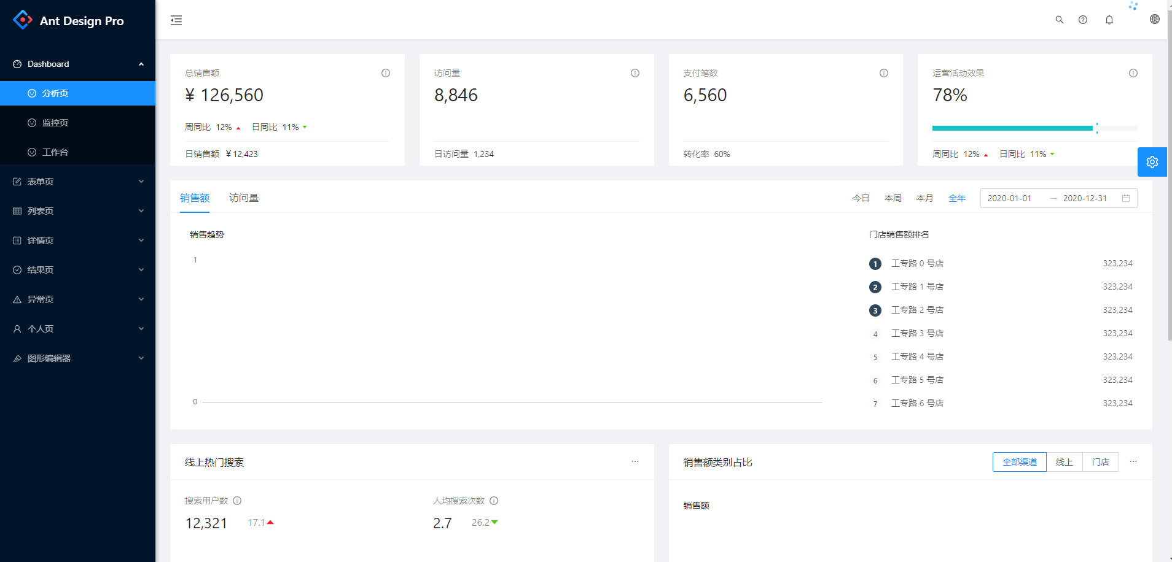Open the floating settings gear drawer
This screenshot has width=1172, height=562.
pos(1152,162)
